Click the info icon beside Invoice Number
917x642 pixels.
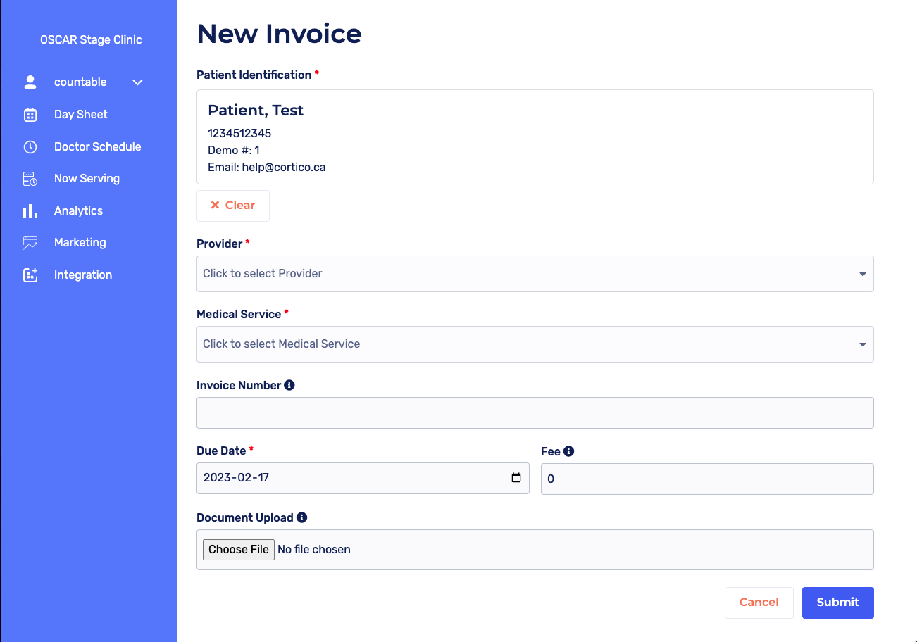[290, 384]
